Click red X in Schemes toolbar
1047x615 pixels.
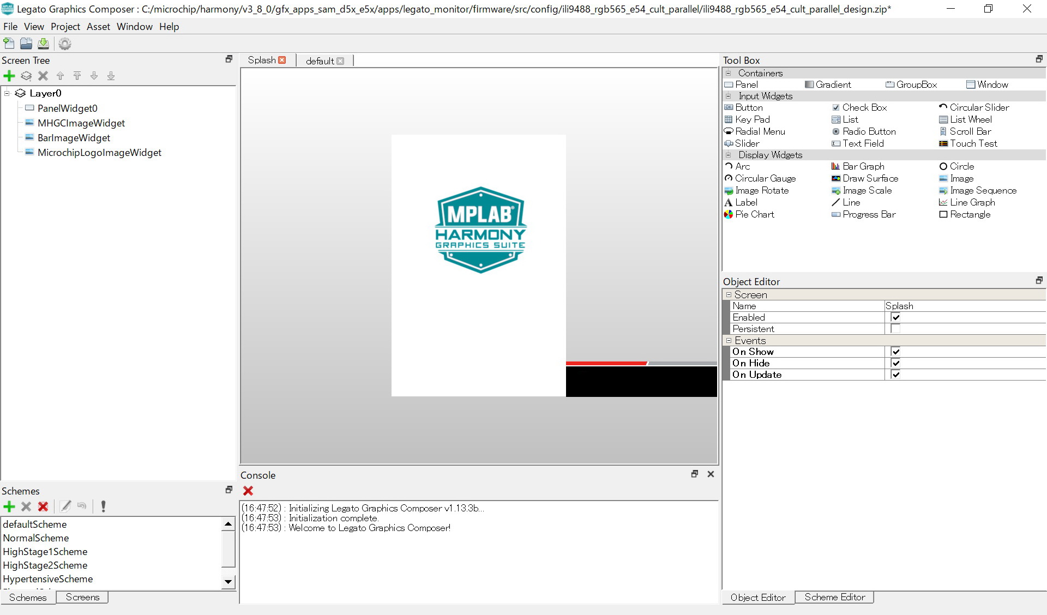pos(43,507)
